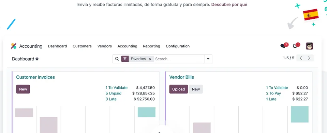Click the filter funnel icon
The width and height of the screenshot is (327, 133).
[125, 59]
